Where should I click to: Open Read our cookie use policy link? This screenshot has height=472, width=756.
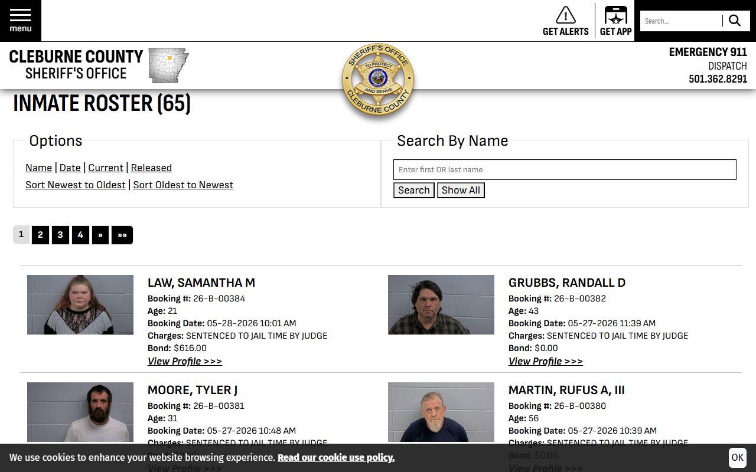tap(336, 458)
